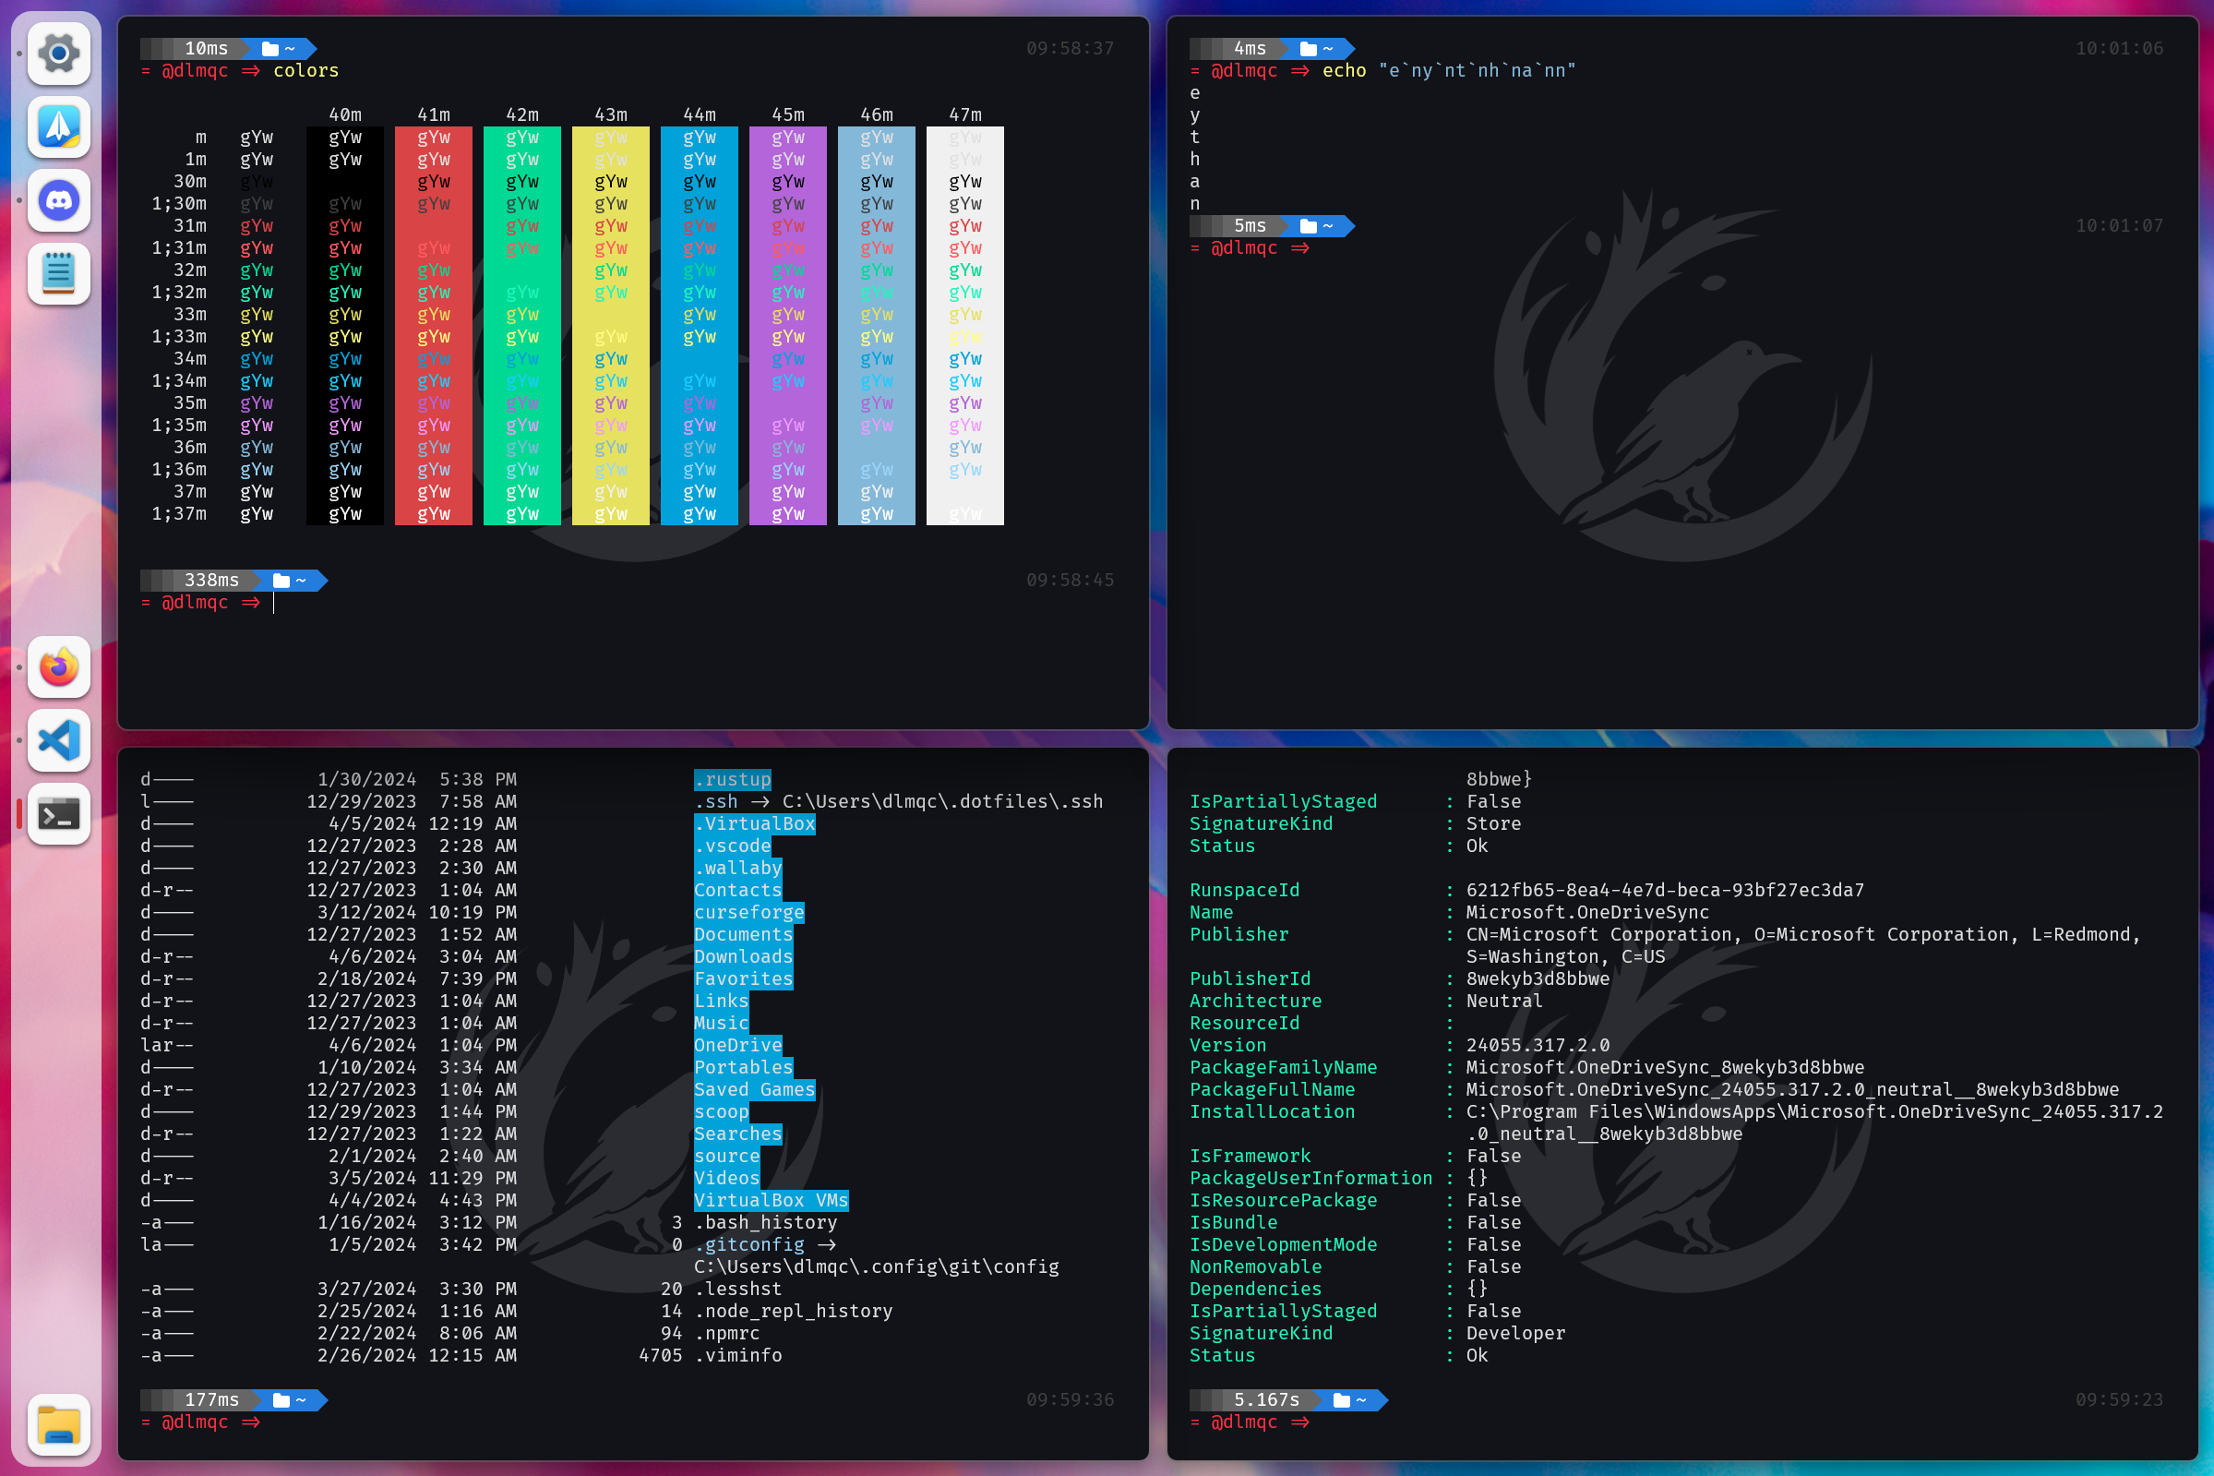Open Discord from the dock
2214x1476 pixels.
click(x=58, y=200)
